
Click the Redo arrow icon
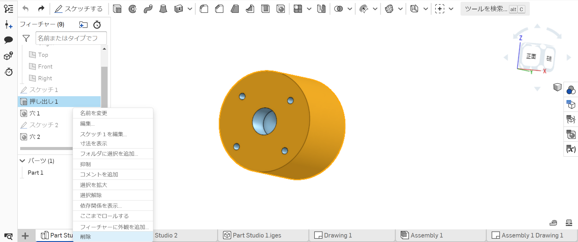pos(41,9)
